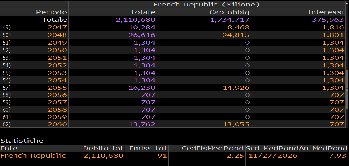Select the 2055 period cell

(x=57, y=88)
